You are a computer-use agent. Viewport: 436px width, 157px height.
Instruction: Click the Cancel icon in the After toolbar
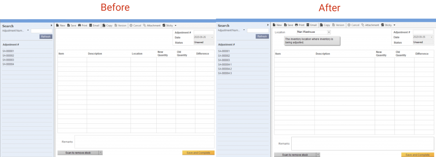pyautogui.click(x=349, y=25)
